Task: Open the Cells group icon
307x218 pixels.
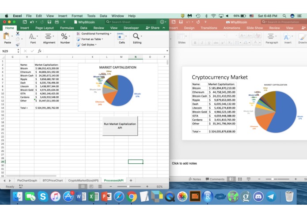Action: click(x=121, y=38)
